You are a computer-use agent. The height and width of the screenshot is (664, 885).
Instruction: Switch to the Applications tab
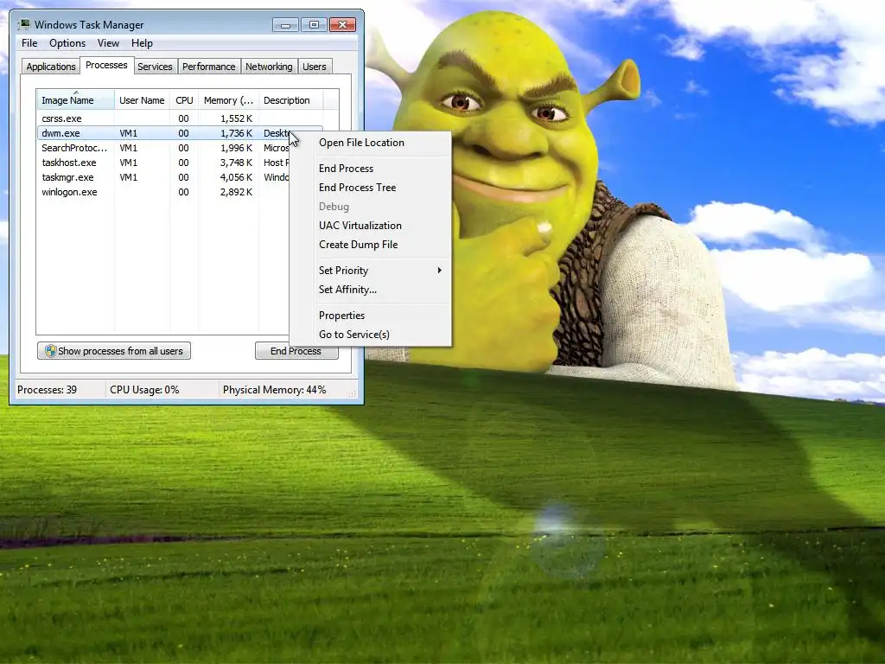[x=51, y=67]
